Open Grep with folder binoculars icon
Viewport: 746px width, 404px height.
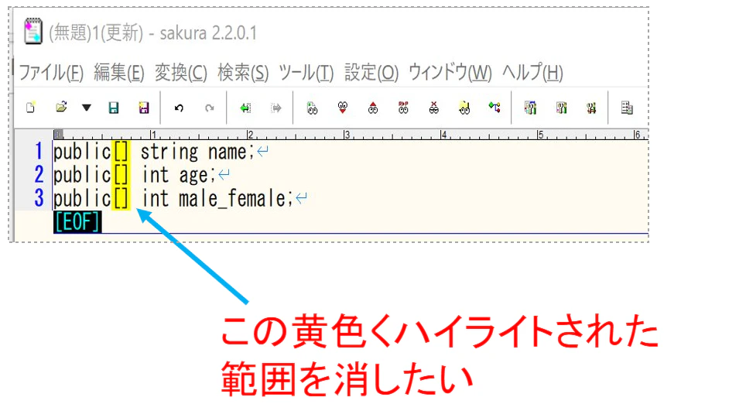click(x=464, y=108)
